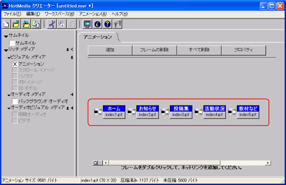Click the folder icon with blue arrow

26,24
